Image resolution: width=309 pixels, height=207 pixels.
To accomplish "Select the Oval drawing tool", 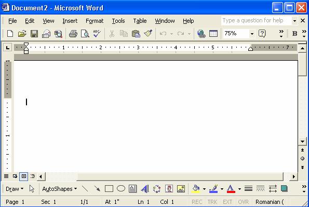I will tap(121, 189).
